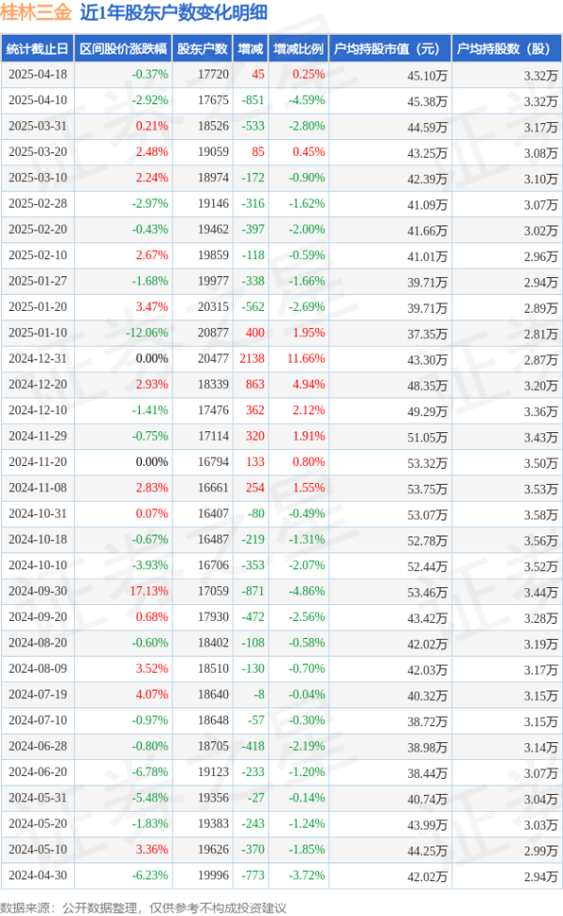Click shareholder count 19996
The image size is (563, 916).
(x=213, y=875)
